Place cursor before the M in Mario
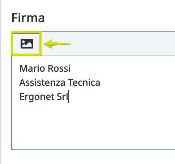 20,68
